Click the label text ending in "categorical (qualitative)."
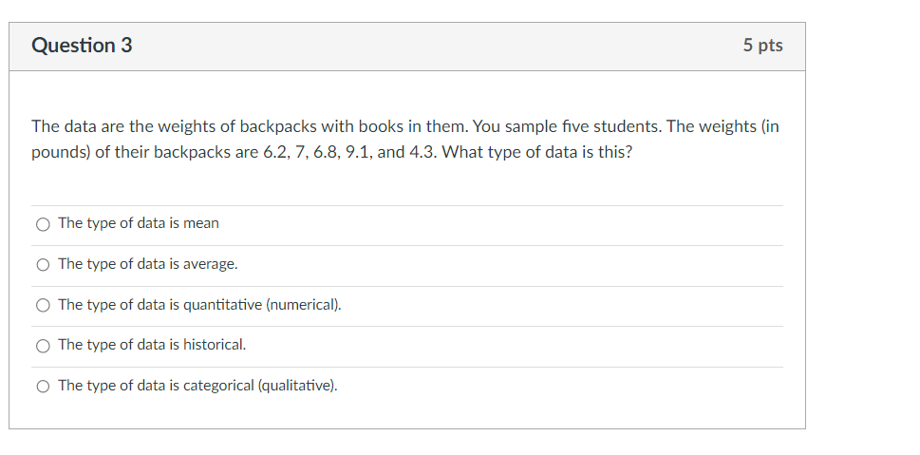This screenshot has height=455, width=920. point(197,386)
